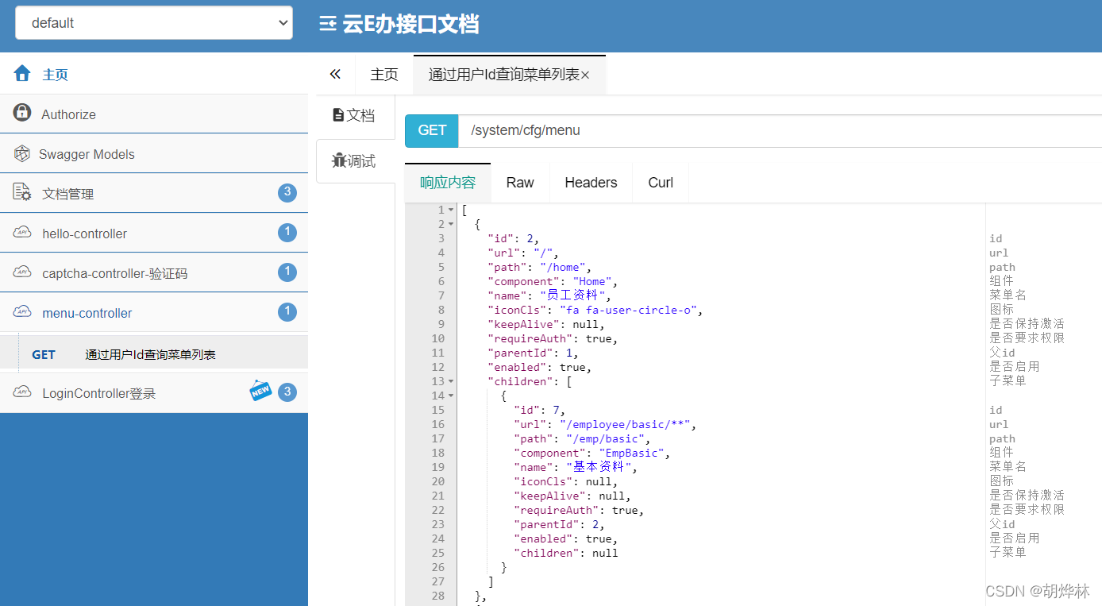The image size is (1102, 606).
Task: Click 是否保持激活 description beside line 9
Action: [1027, 324]
